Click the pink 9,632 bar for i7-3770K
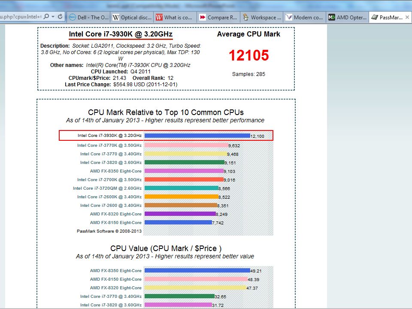 point(186,145)
